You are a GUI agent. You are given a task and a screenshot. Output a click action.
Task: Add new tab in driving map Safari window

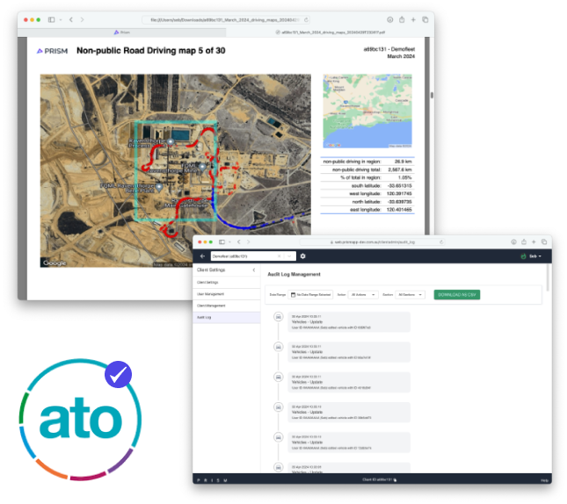coord(413,20)
